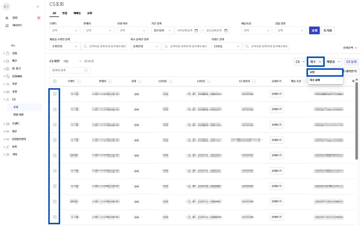This screenshot has height=226, width=362.
Task: Click the 결과내 검색 magnifier icon
Action: pos(86,70)
